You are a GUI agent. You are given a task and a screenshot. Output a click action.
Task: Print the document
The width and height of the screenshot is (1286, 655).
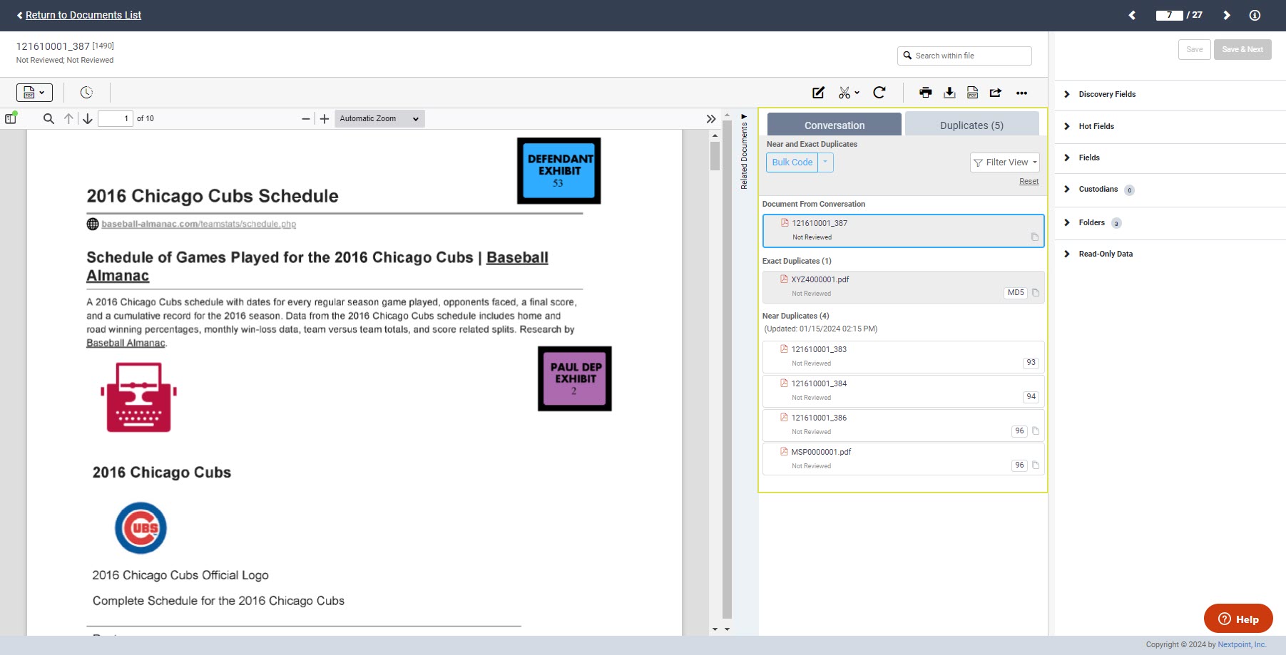pos(926,93)
